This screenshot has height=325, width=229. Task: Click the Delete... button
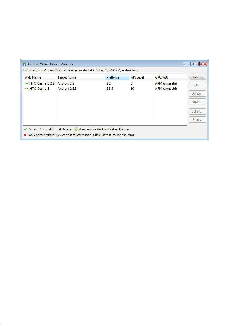pos(197,94)
